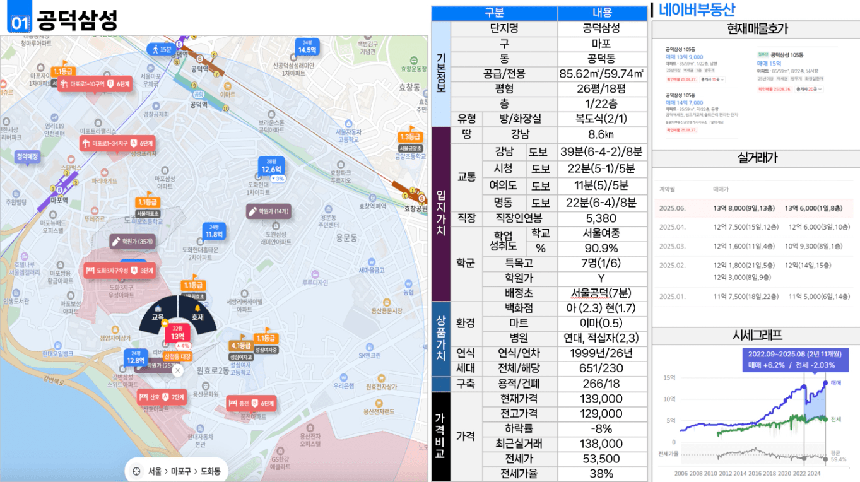Expand the 중개사 15곳 dropdown

(x=712, y=79)
